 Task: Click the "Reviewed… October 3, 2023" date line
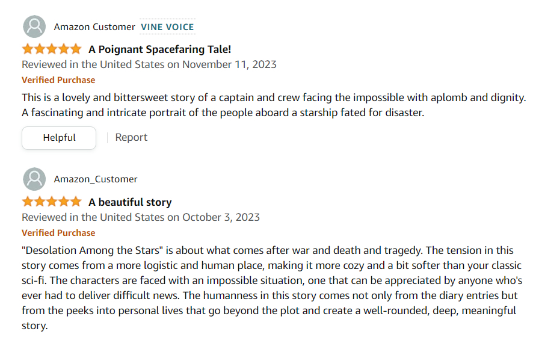(x=141, y=217)
